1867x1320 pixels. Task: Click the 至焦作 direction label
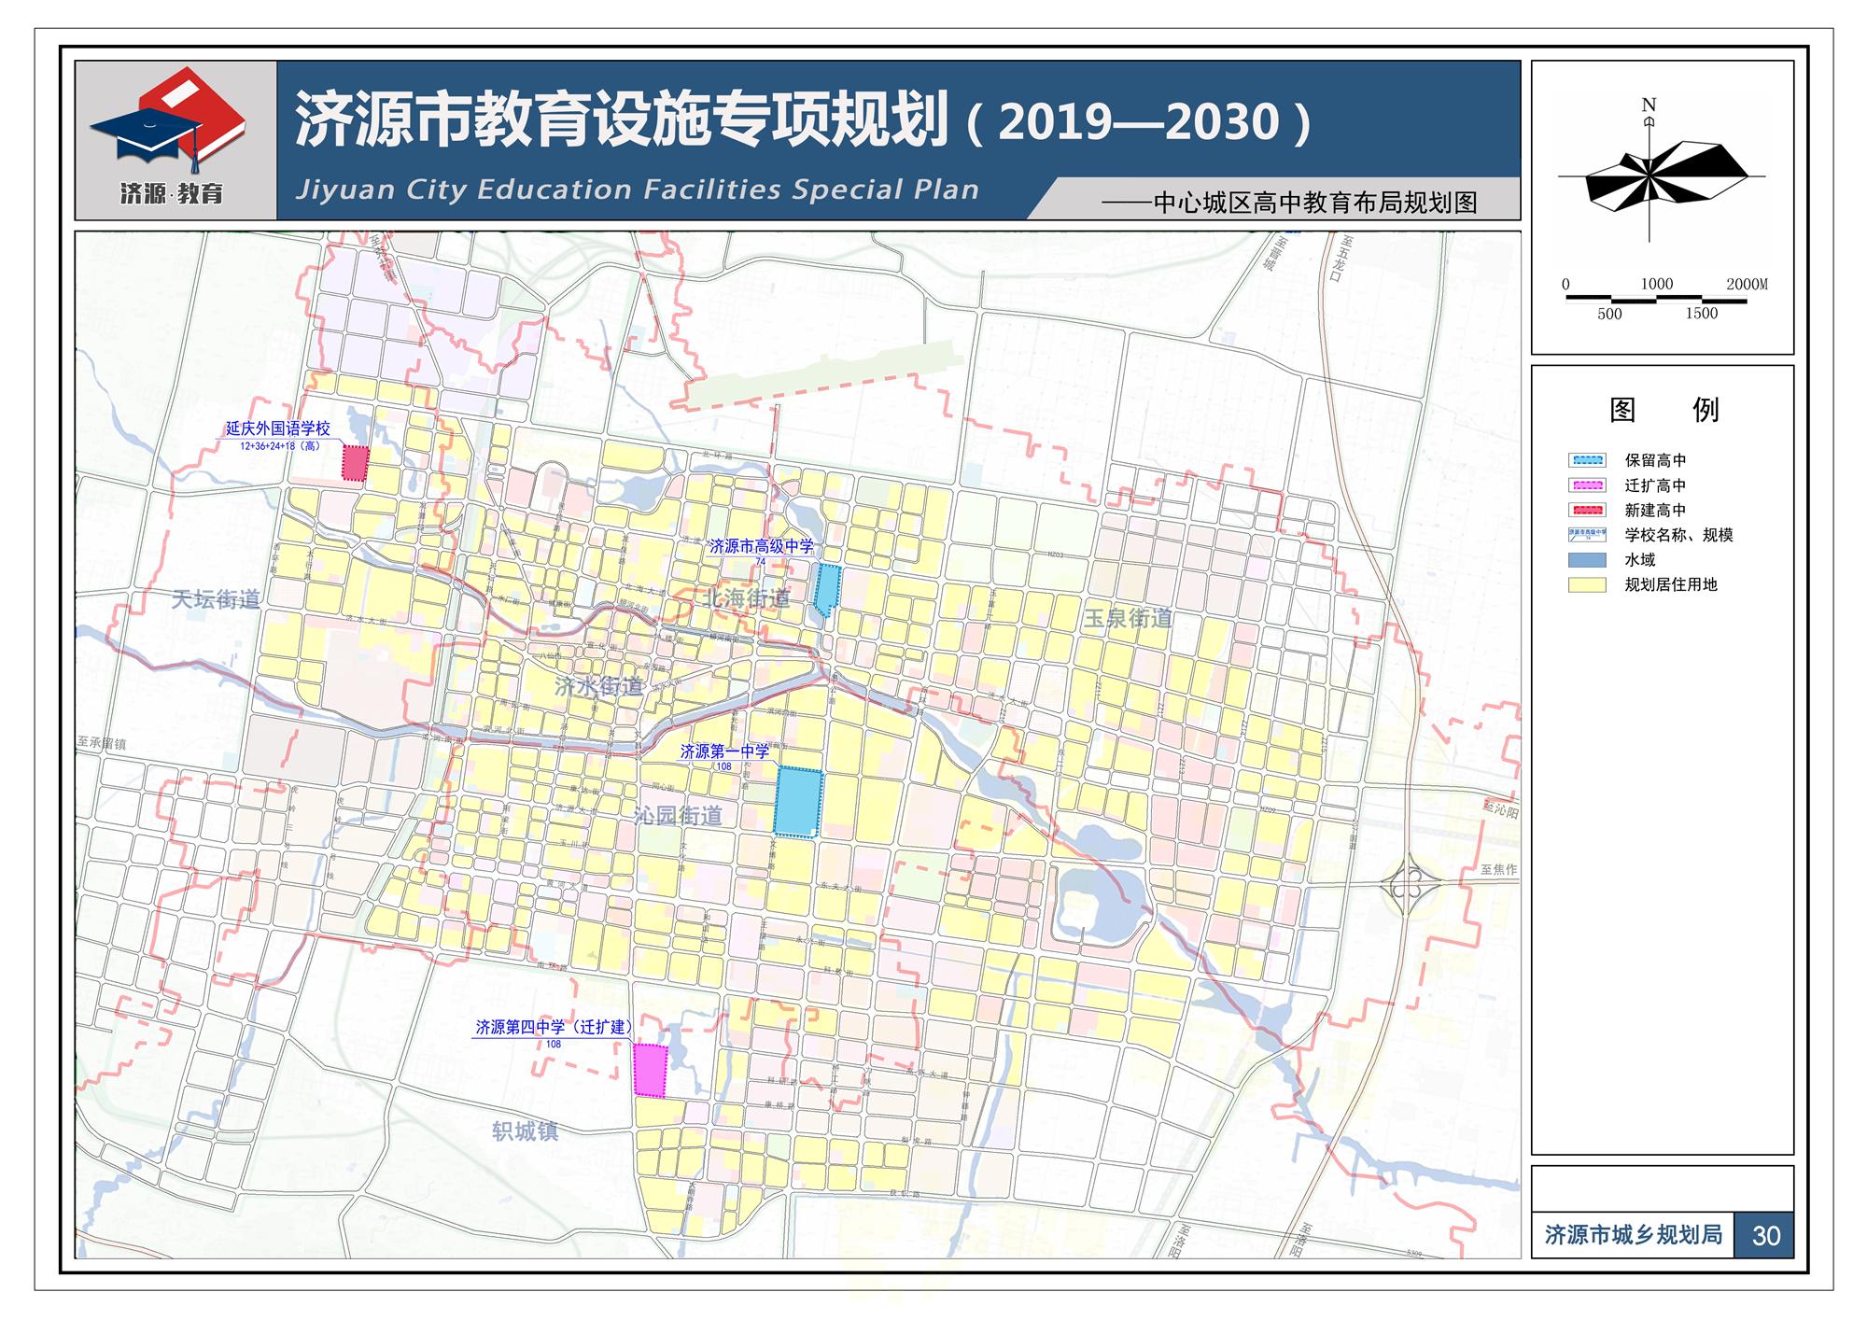(1499, 869)
